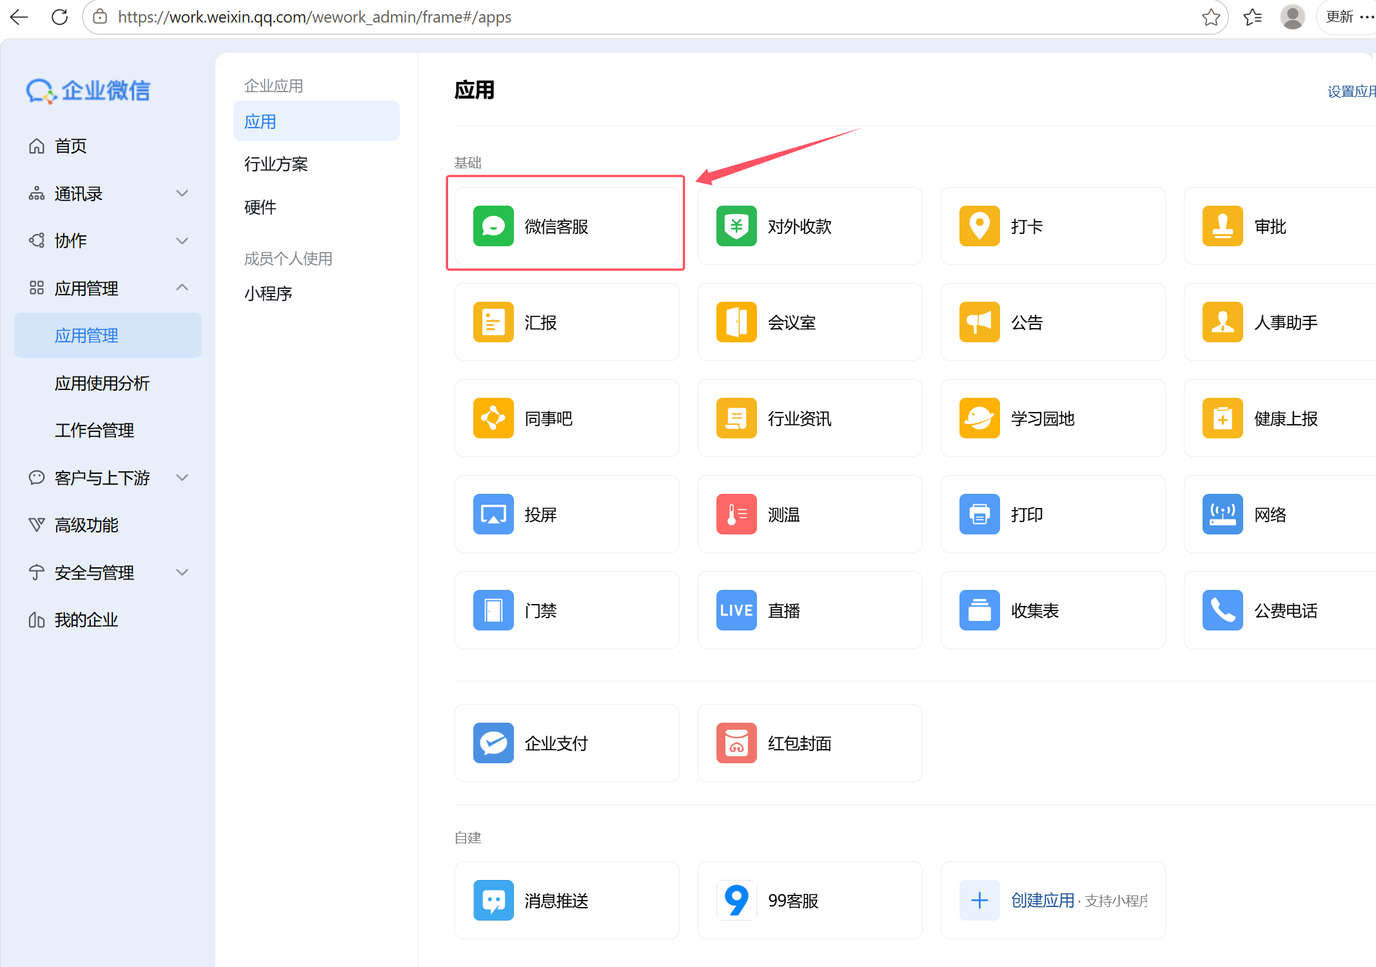Select highlighted 应用管理 sub-item

(x=108, y=335)
